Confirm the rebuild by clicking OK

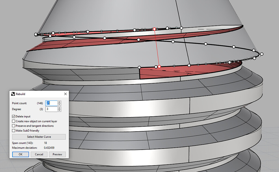coord(21,154)
